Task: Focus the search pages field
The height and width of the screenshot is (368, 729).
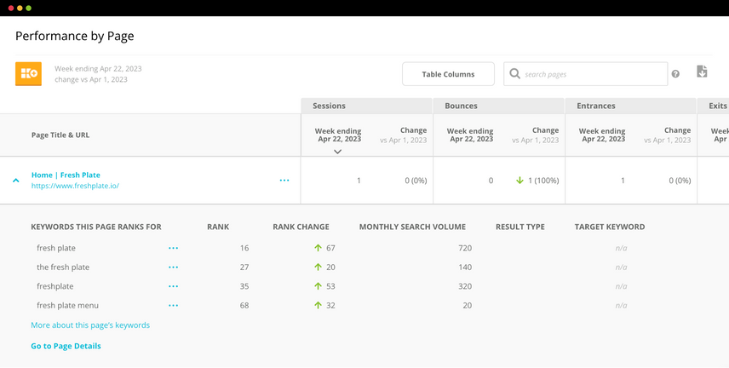Action: [x=585, y=74]
